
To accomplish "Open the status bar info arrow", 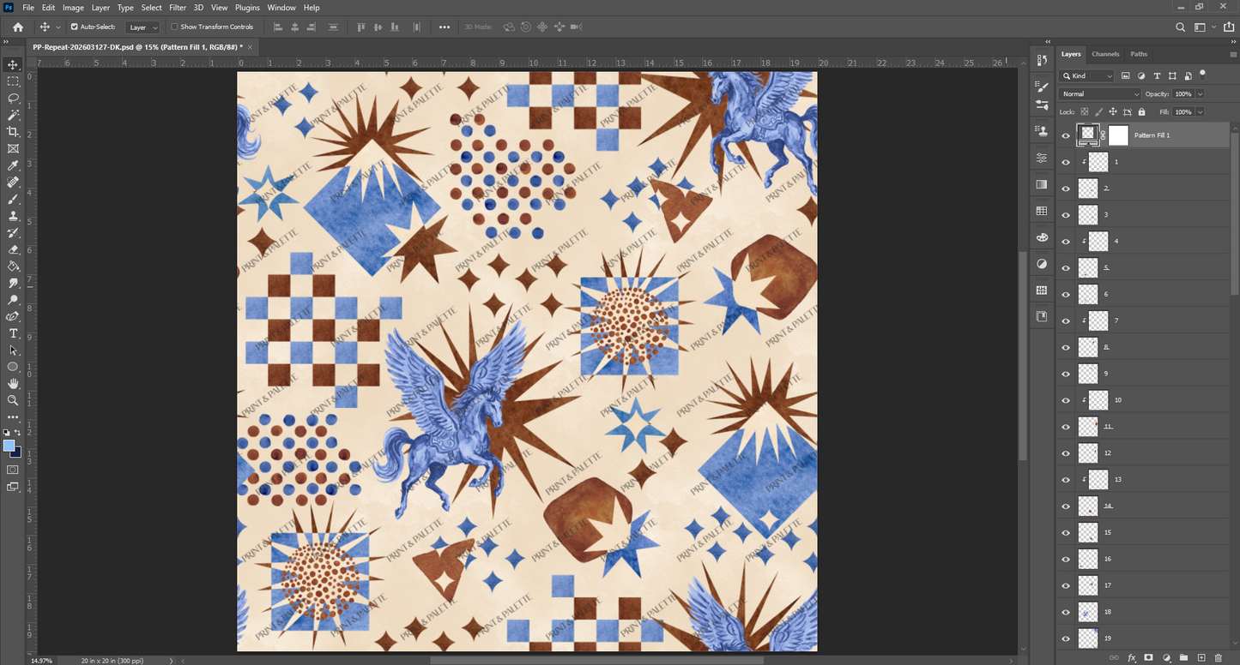I will pyautogui.click(x=172, y=661).
